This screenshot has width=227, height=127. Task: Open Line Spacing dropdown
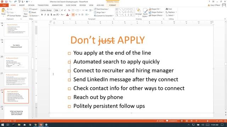(91, 10)
